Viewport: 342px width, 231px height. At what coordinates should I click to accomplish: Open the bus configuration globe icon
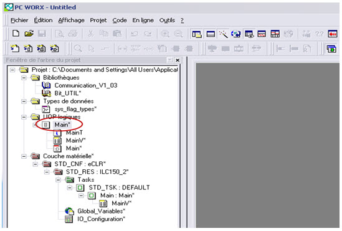[x=235, y=34]
